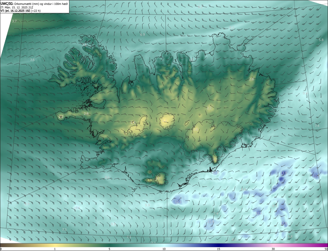The image size is (328, 251).
Task: Click the colour scale tick label '0'
Action: 1,249
